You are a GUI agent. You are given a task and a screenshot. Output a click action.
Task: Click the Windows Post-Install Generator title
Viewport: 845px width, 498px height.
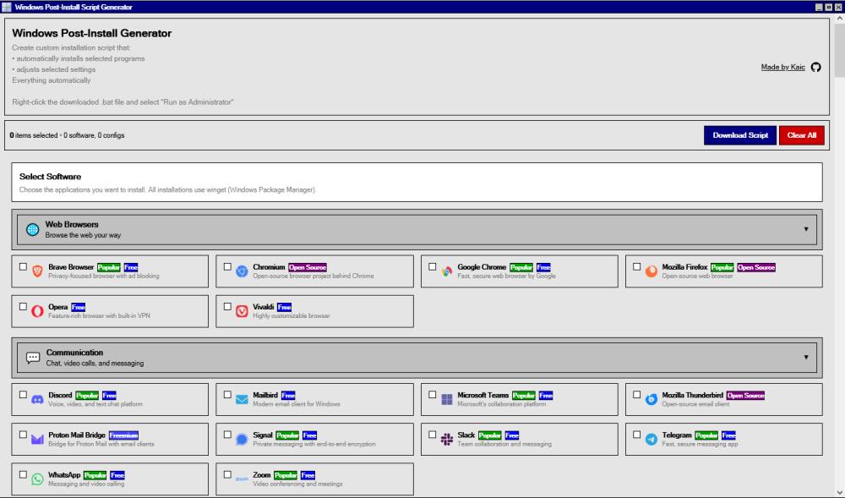tap(91, 34)
